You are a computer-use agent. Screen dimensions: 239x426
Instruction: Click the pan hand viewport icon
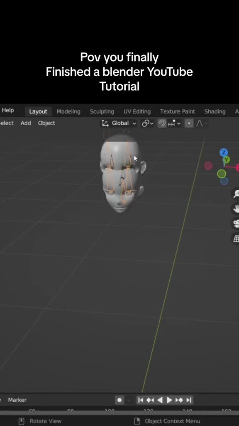pos(236,209)
